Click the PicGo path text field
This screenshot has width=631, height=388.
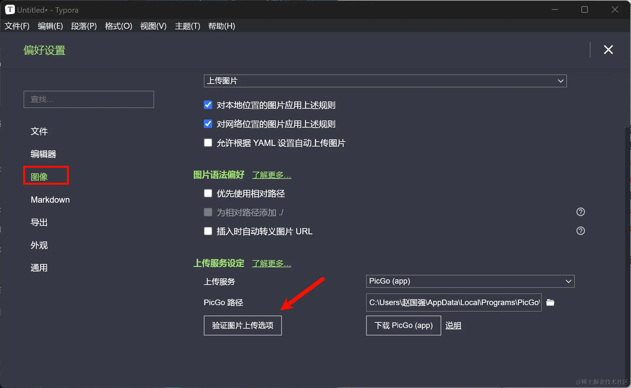click(x=454, y=303)
